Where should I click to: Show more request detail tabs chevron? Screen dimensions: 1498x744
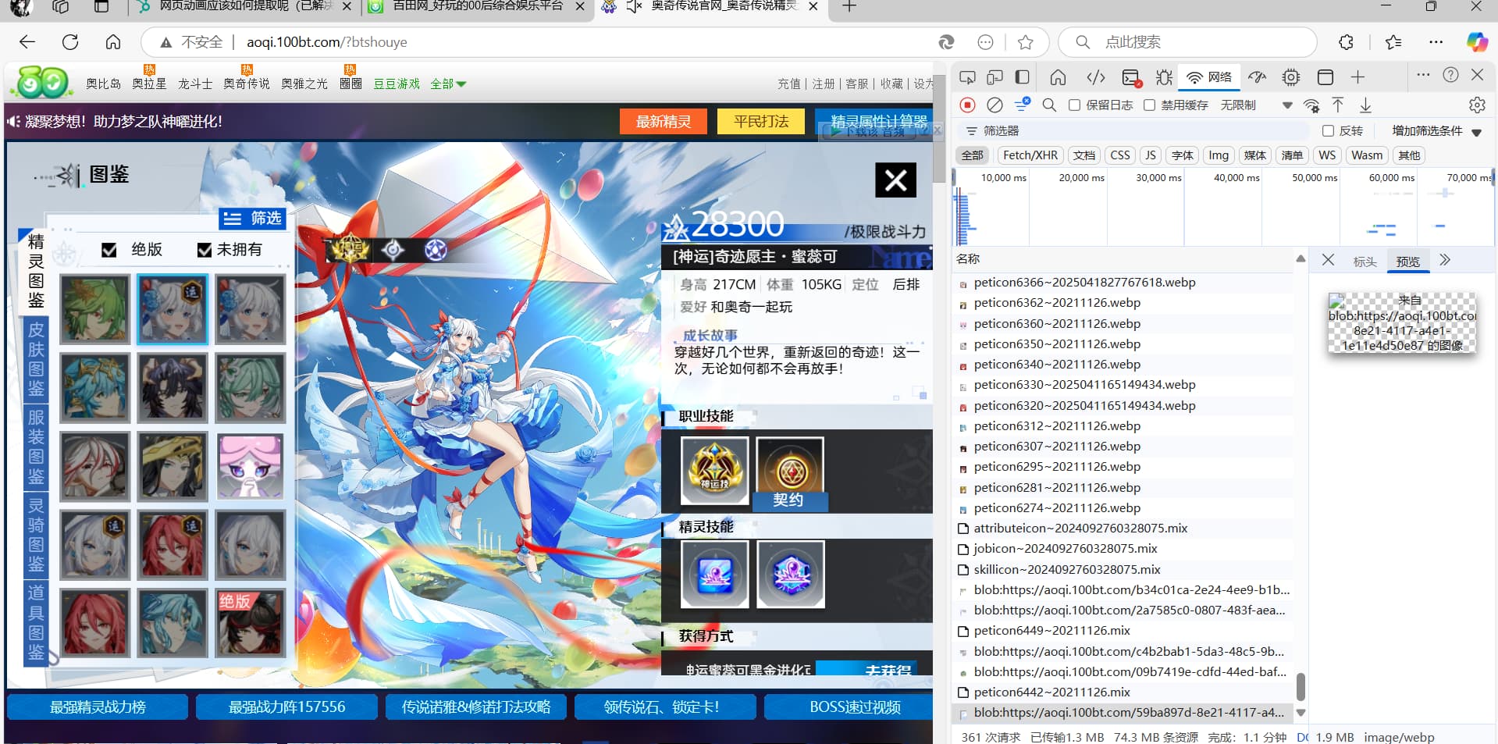click(1445, 260)
